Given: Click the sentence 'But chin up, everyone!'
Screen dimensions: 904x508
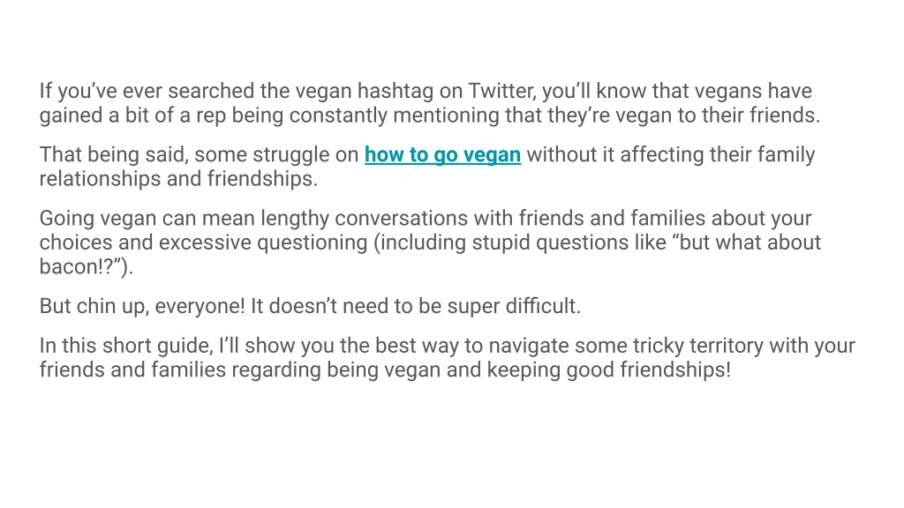Looking at the screenshot, I should (x=142, y=306).
